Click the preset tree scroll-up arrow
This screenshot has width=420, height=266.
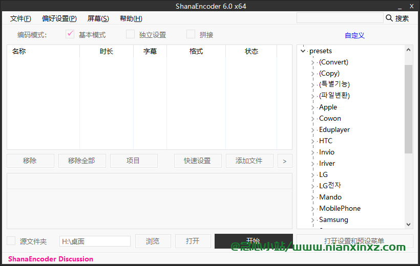point(409,50)
